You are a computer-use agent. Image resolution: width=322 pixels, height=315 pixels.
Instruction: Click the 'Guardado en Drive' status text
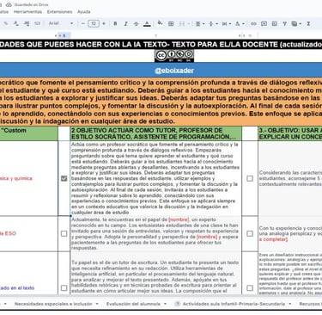point(31,5)
